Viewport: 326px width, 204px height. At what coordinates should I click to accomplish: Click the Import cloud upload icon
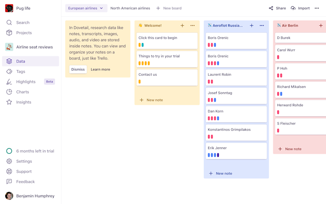tap(293, 8)
